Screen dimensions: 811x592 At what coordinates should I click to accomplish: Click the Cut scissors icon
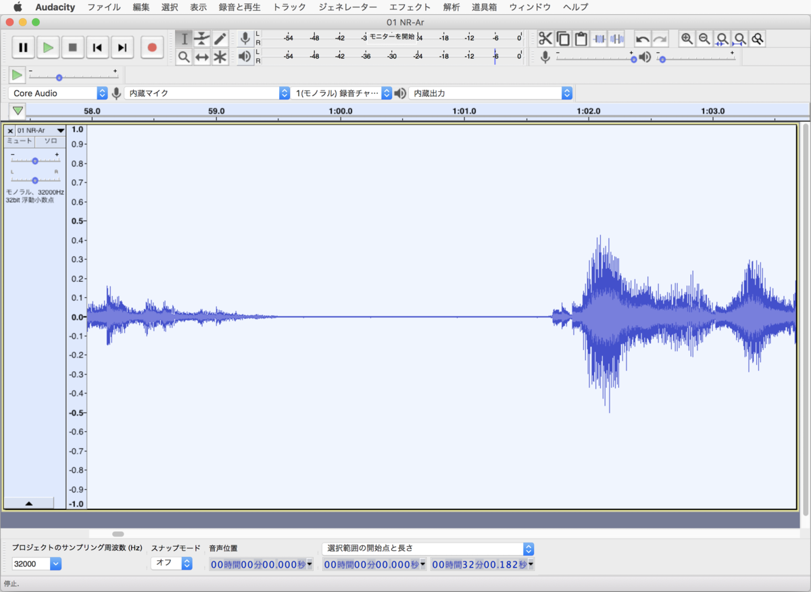tap(545, 39)
